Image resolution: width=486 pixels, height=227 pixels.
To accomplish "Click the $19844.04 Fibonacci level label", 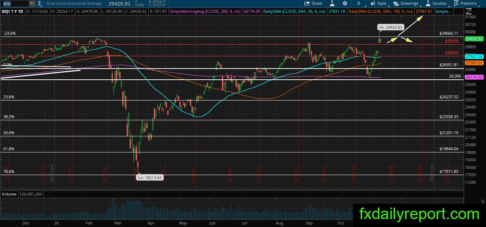I will (x=449, y=149).
